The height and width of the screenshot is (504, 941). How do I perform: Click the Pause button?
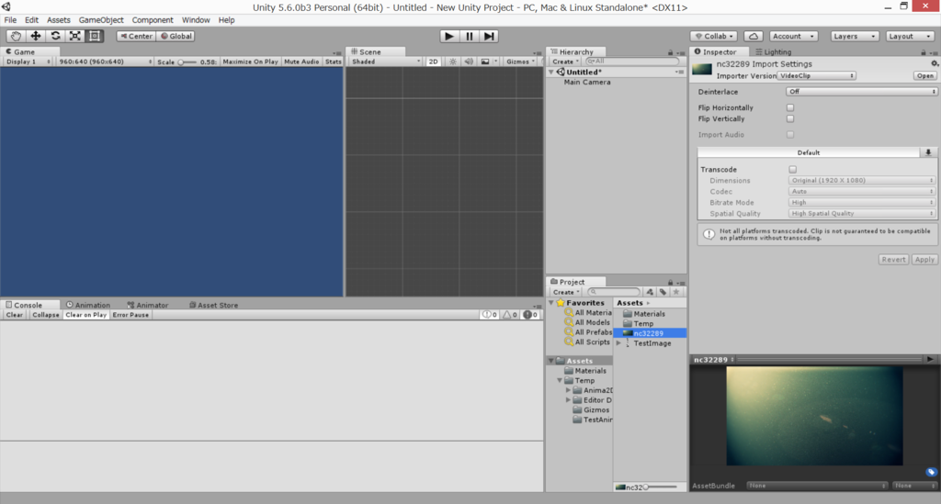tap(470, 36)
